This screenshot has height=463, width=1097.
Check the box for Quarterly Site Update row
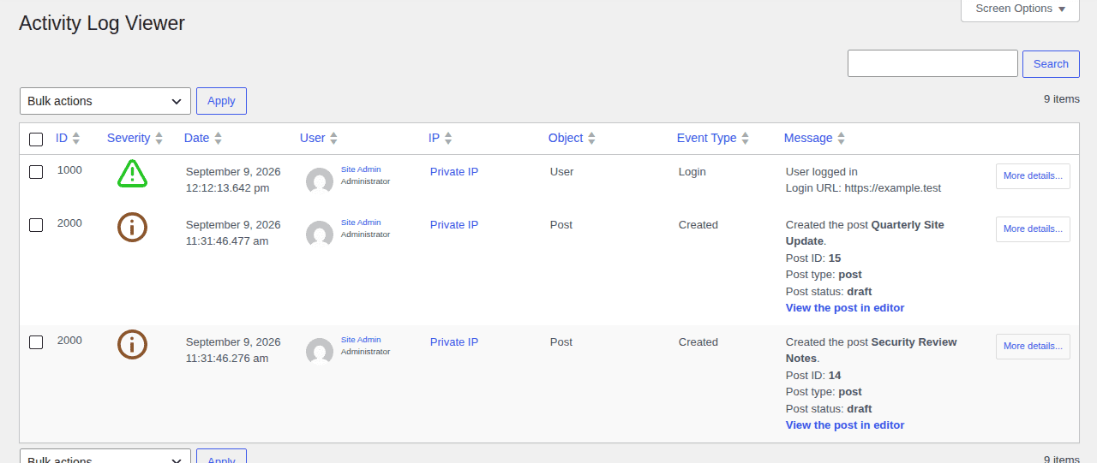pyautogui.click(x=36, y=225)
